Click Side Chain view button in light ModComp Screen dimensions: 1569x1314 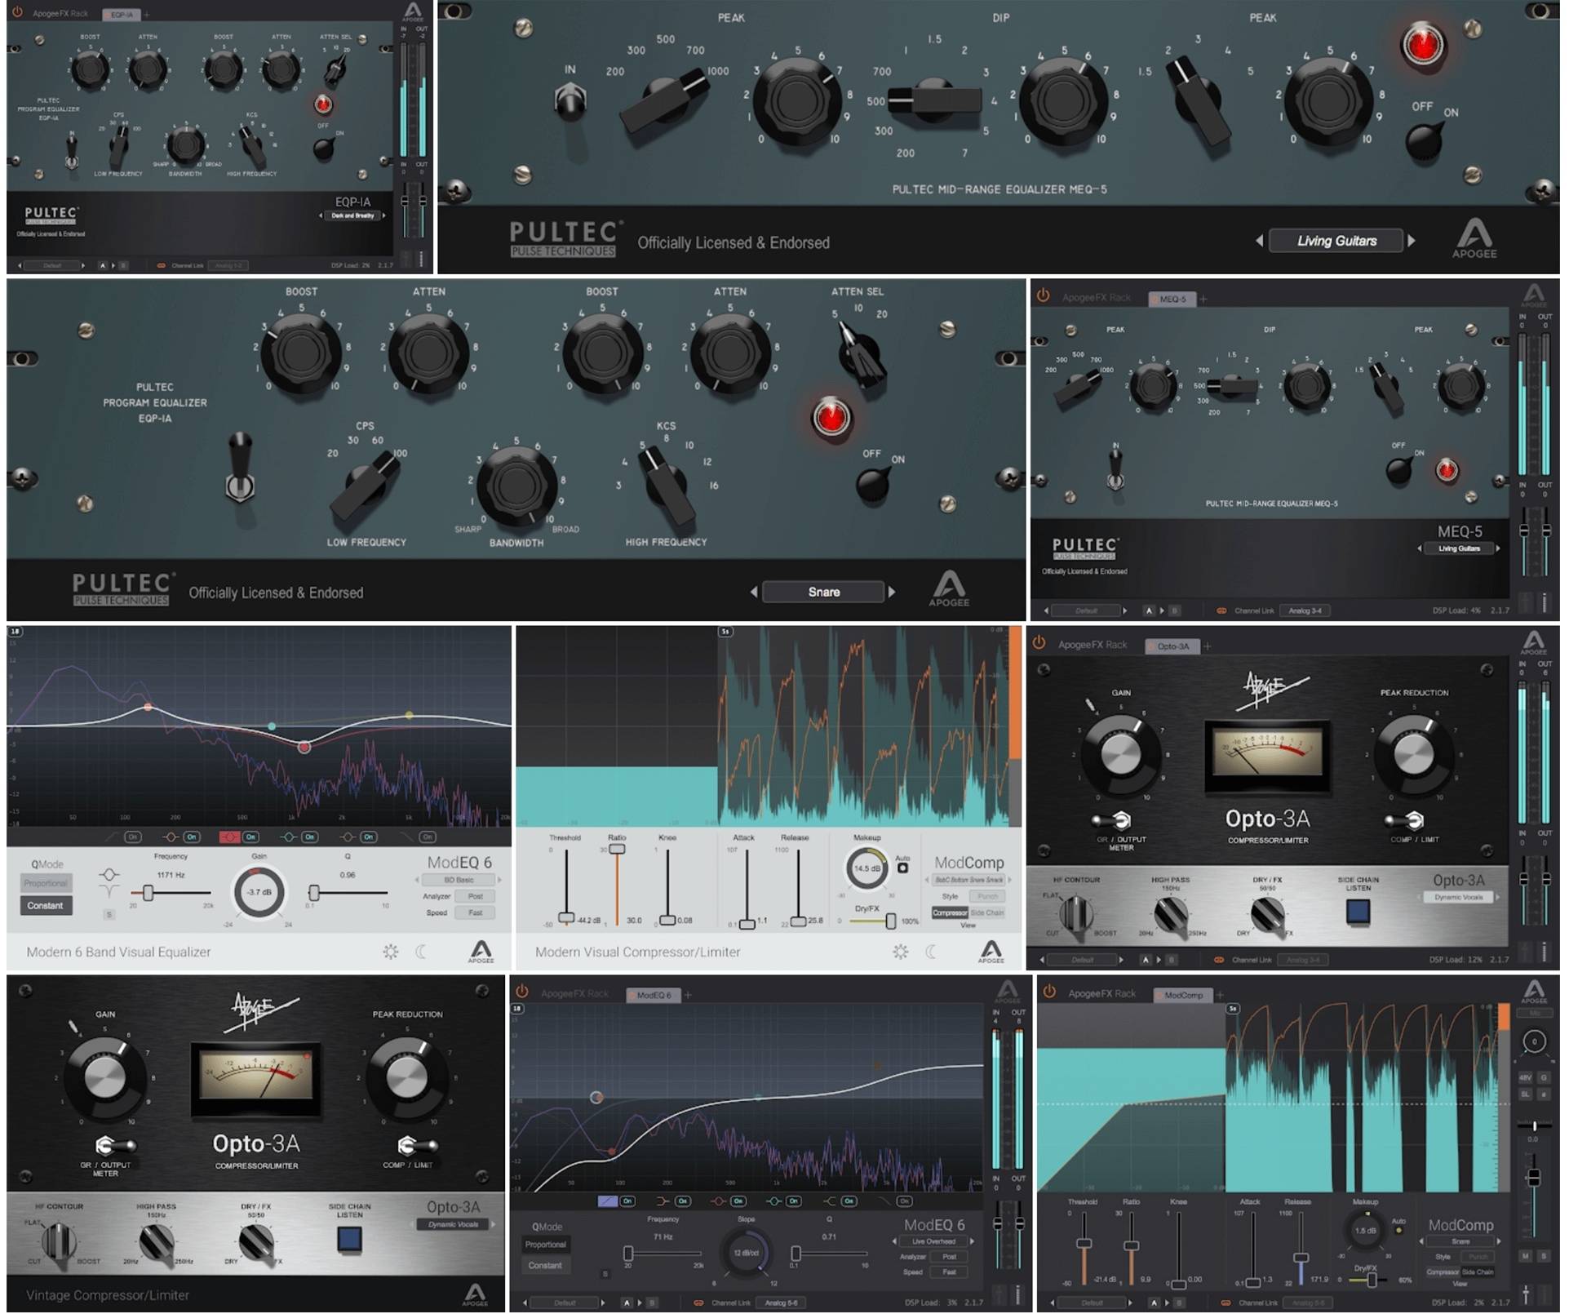pyautogui.click(x=987, y=913)
